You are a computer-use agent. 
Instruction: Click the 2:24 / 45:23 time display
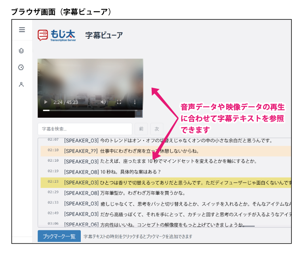(x=66, y=102)
